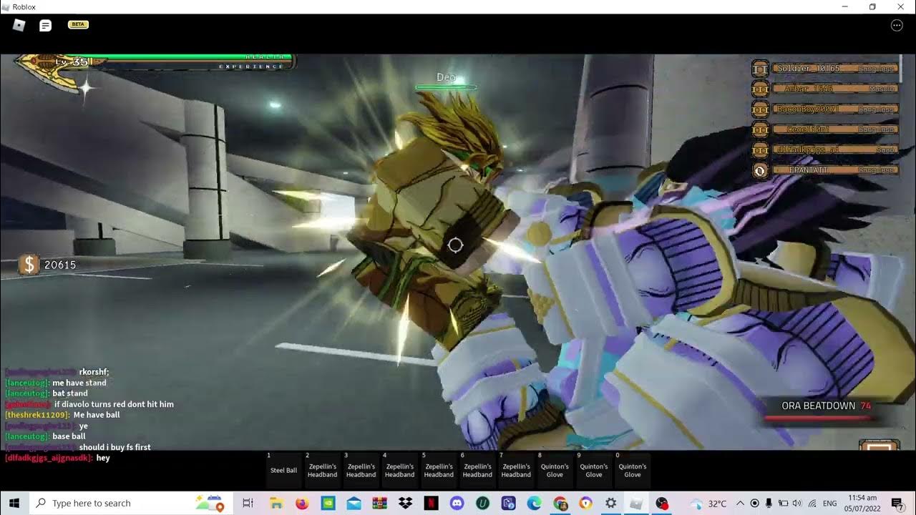Open the 32°C weather widget
The height and width of the screenshot is (515, 916).
(x=708, y=503)
